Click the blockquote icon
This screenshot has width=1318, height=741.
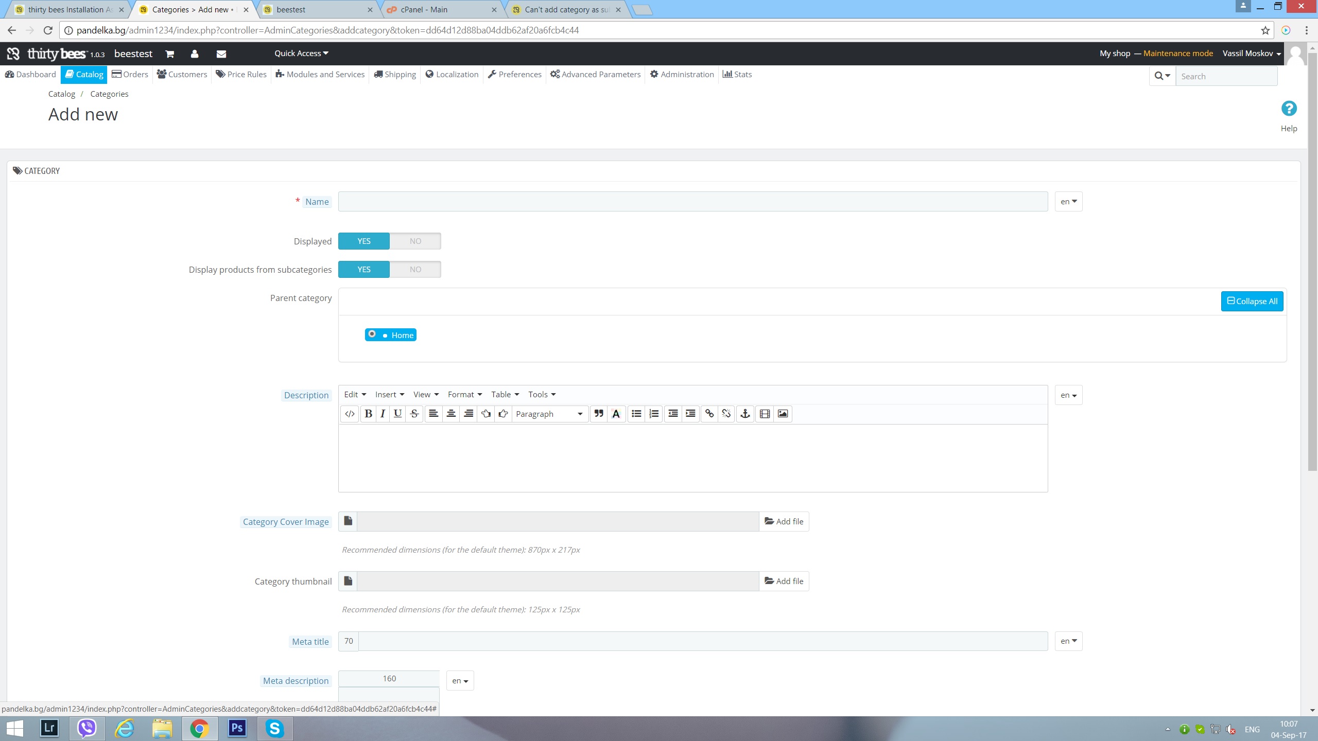[x=598, y=414]
